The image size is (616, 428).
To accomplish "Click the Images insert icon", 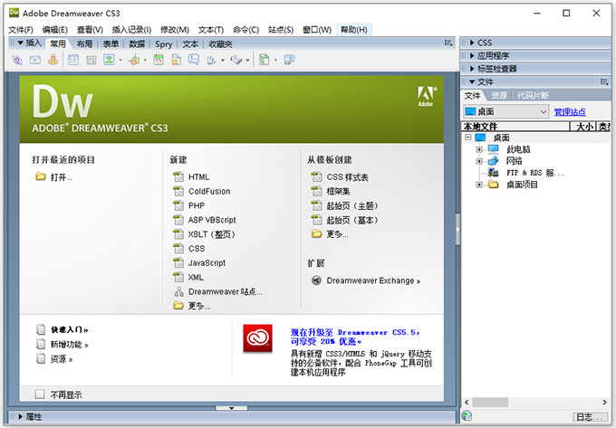I will [x=109, y=60].
